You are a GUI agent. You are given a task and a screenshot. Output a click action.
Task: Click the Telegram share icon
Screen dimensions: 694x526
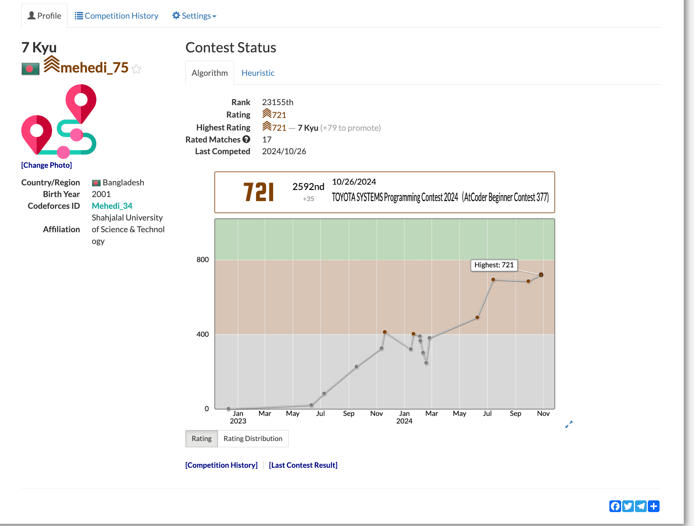point(641,506)
